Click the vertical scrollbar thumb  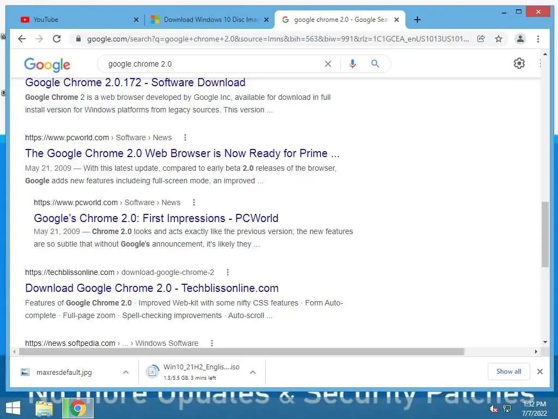(545, 234)
